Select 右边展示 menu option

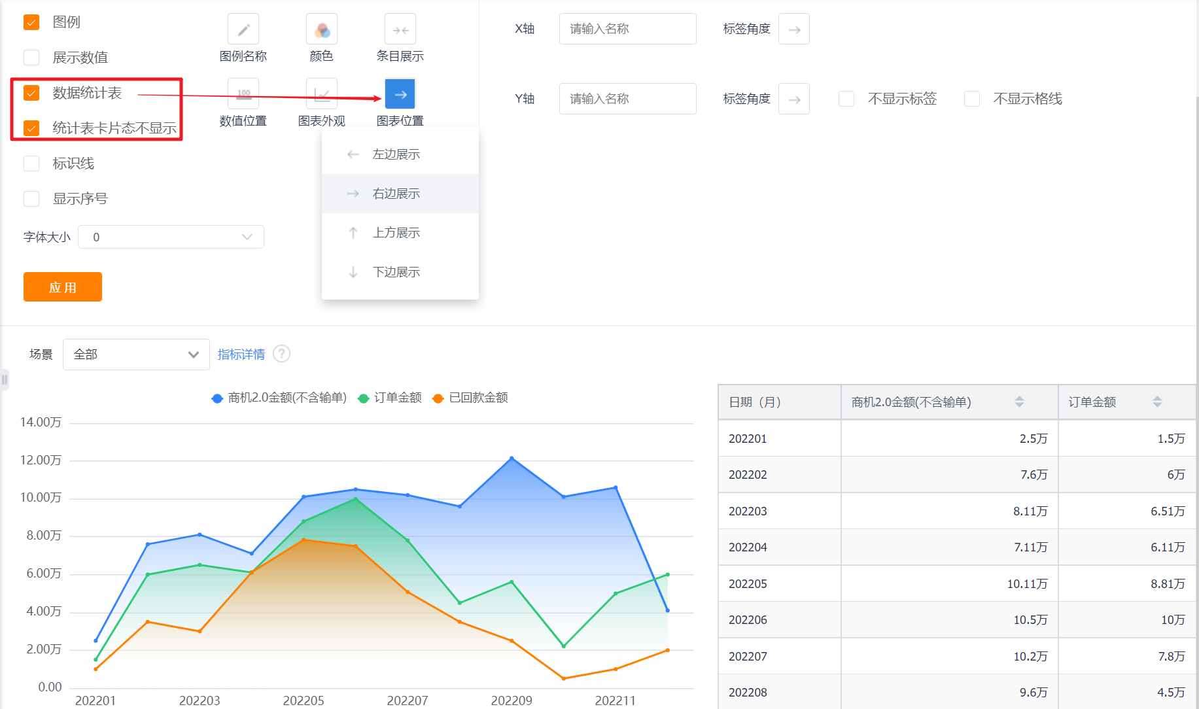[400, 194]
